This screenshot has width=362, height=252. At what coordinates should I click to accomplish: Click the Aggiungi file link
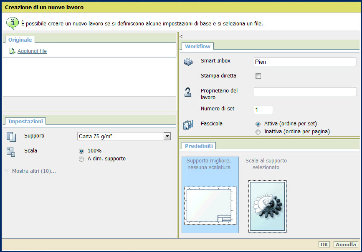click(x=32, y=51)
